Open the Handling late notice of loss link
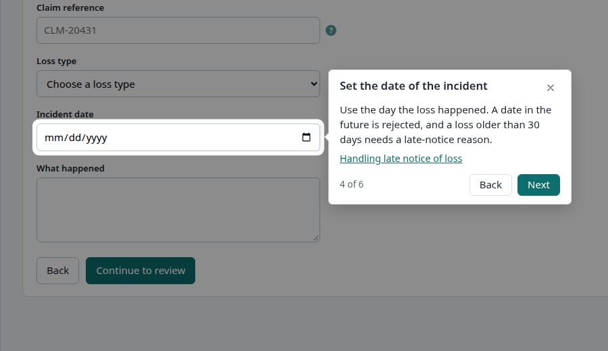 point(401,159)
